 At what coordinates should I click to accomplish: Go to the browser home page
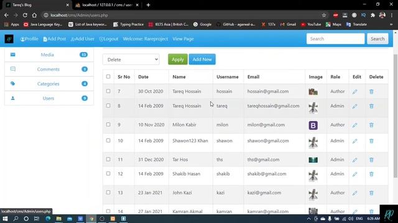(x=34, y=15)
